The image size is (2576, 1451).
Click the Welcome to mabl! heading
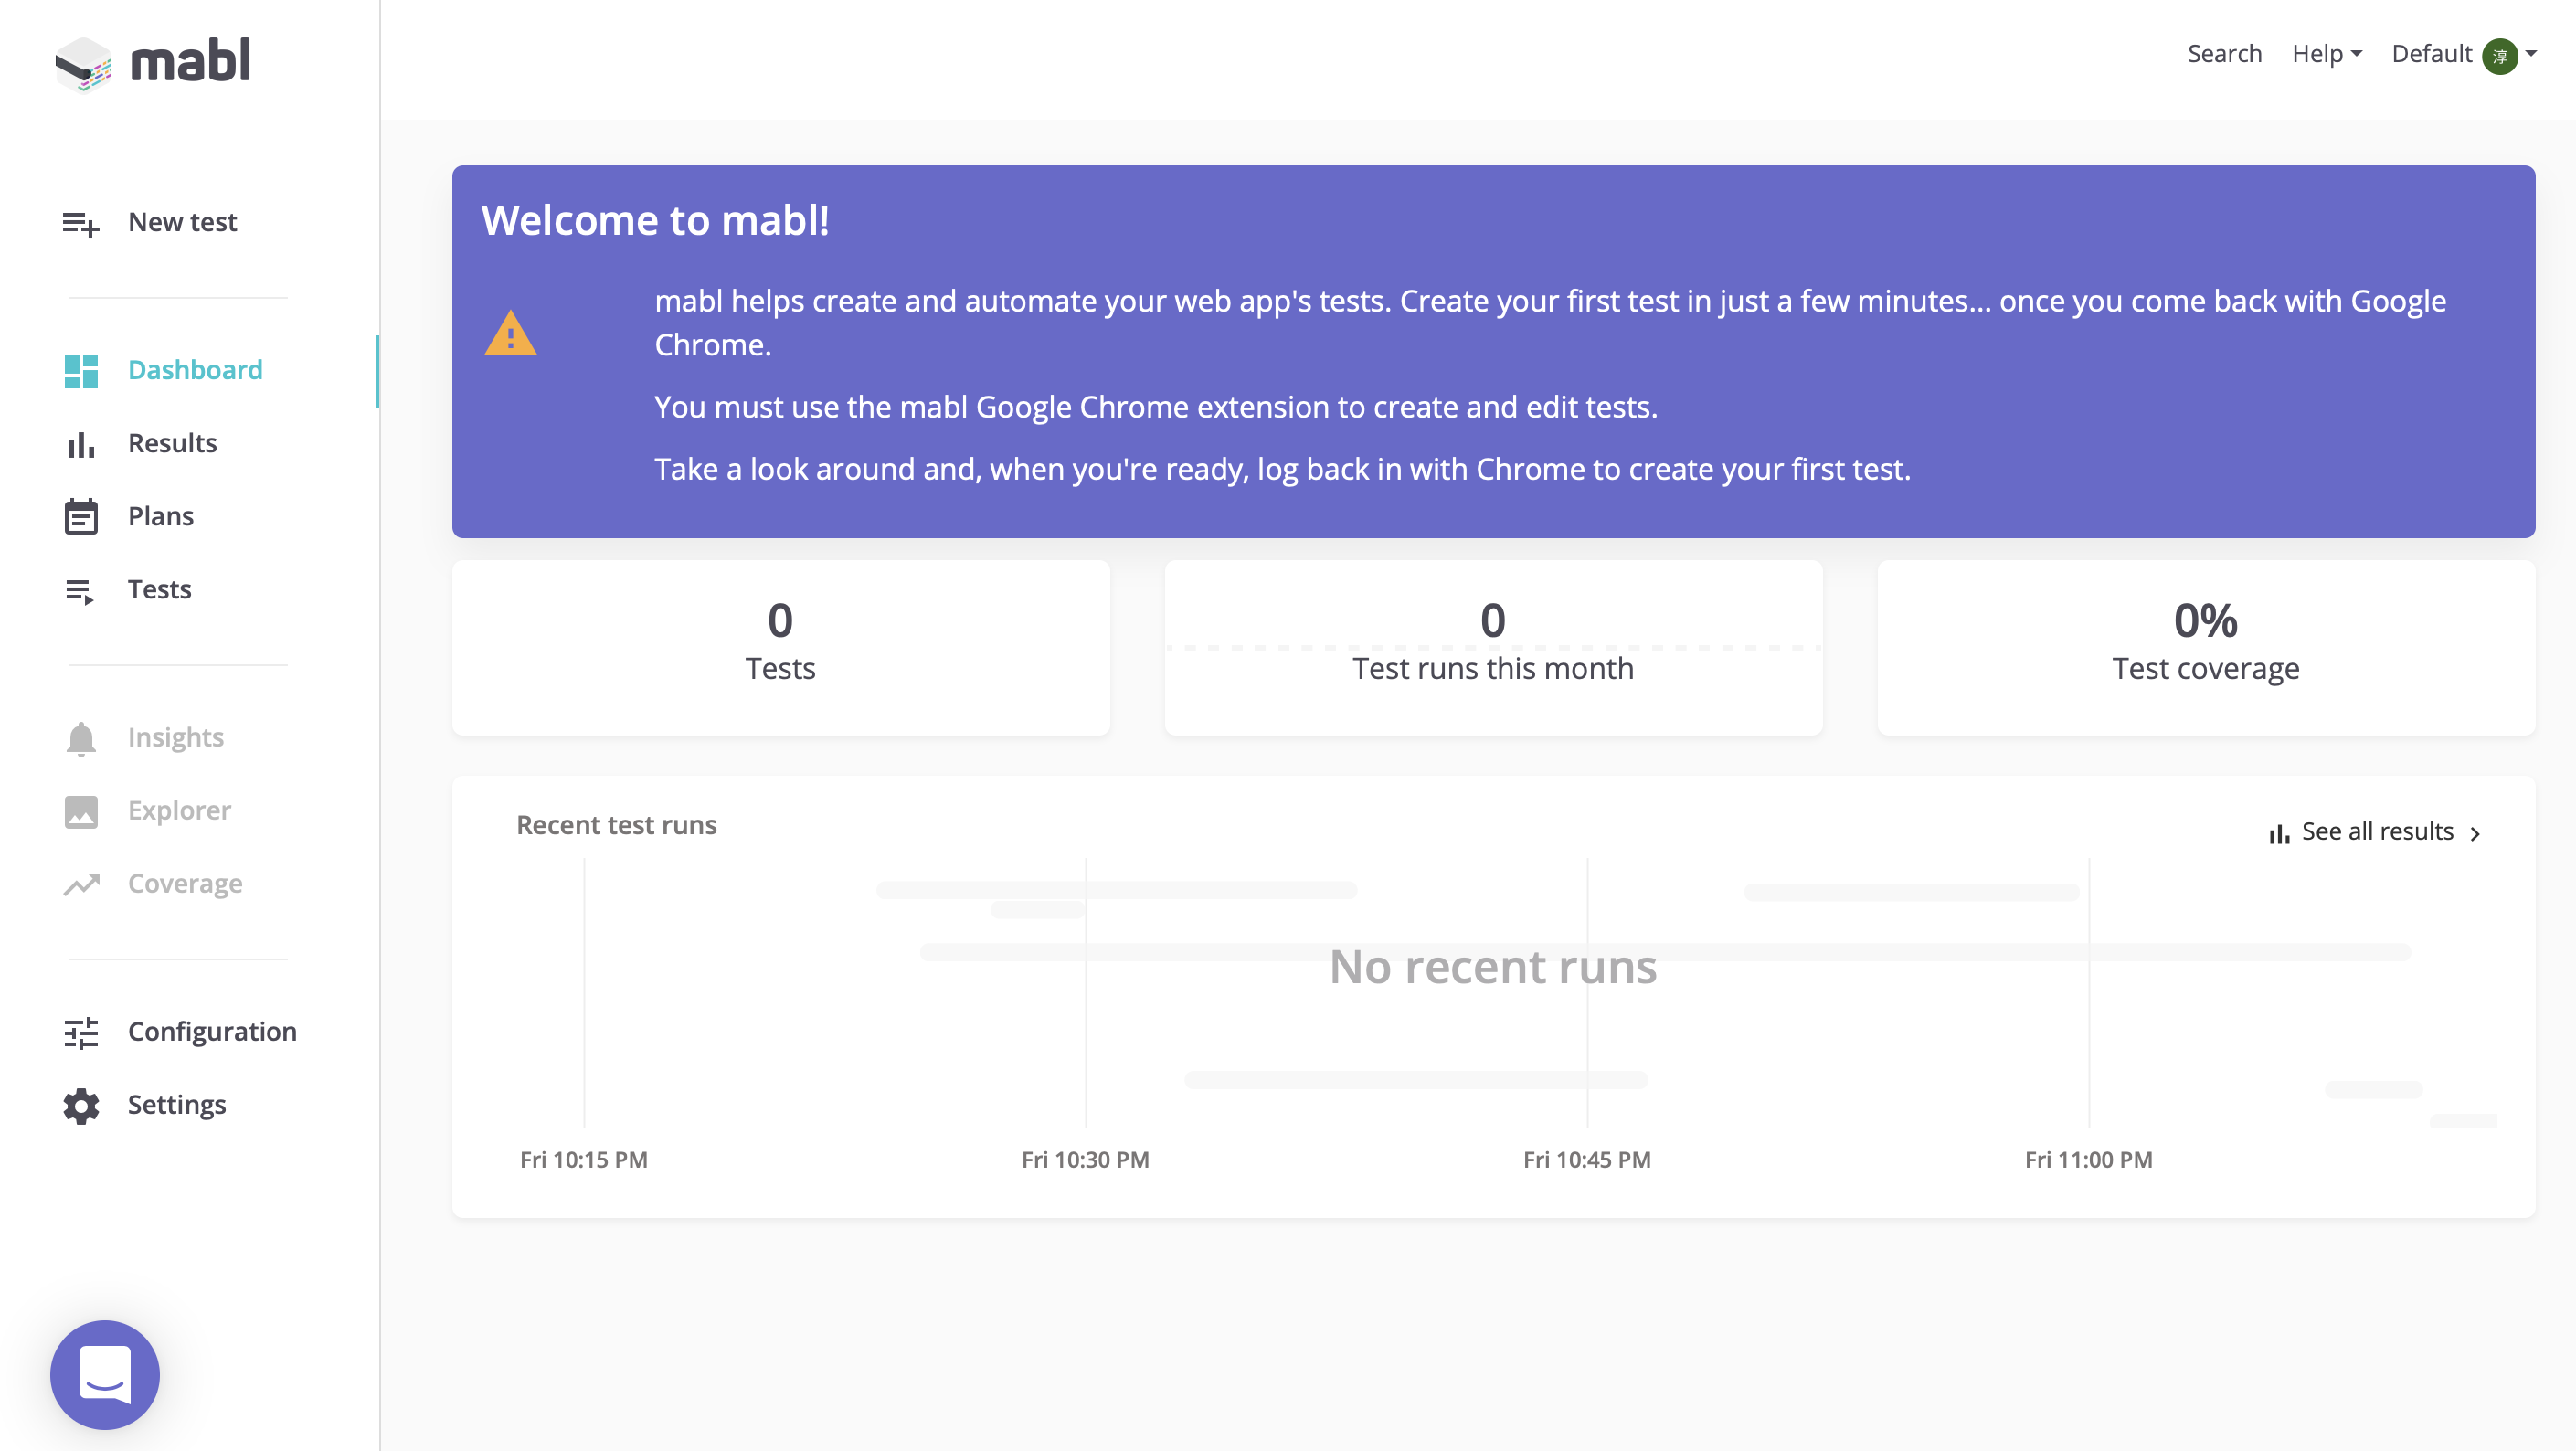(655, 220)
